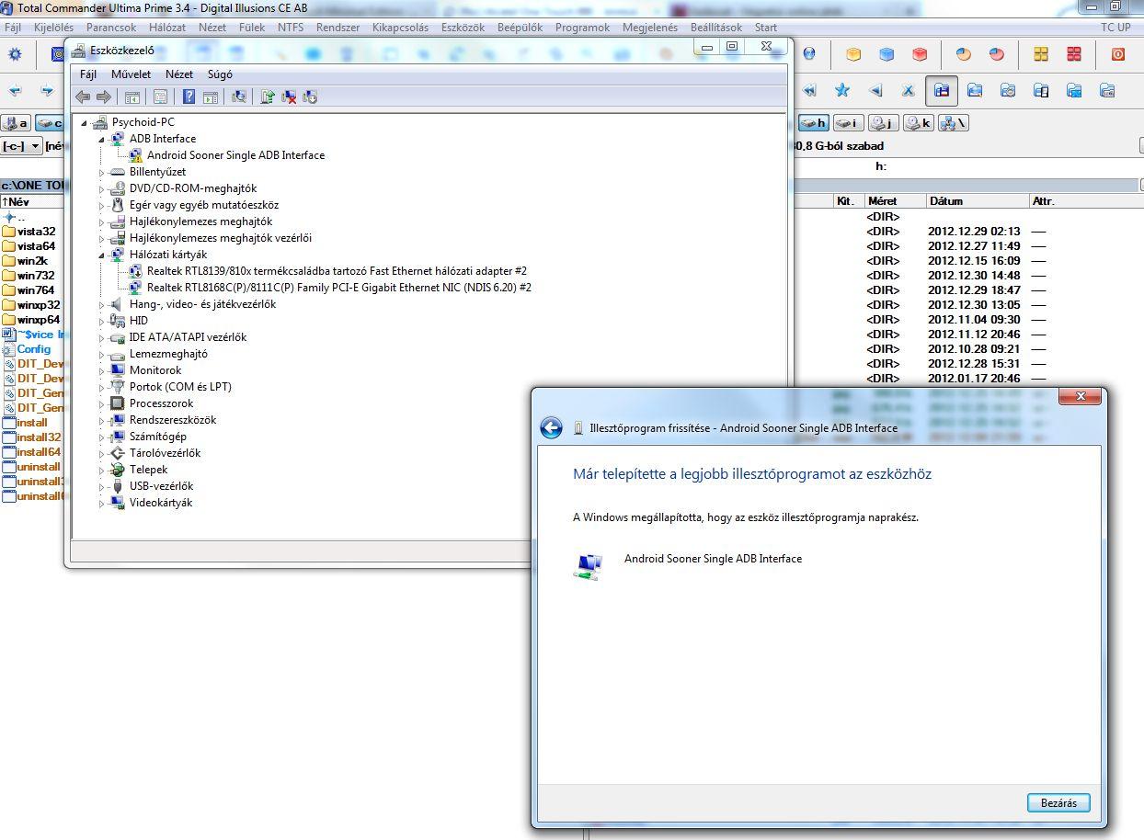Screen dimensions: 1144x840
Task: Click the red cube toolbar icon
Action: (920, 54)
